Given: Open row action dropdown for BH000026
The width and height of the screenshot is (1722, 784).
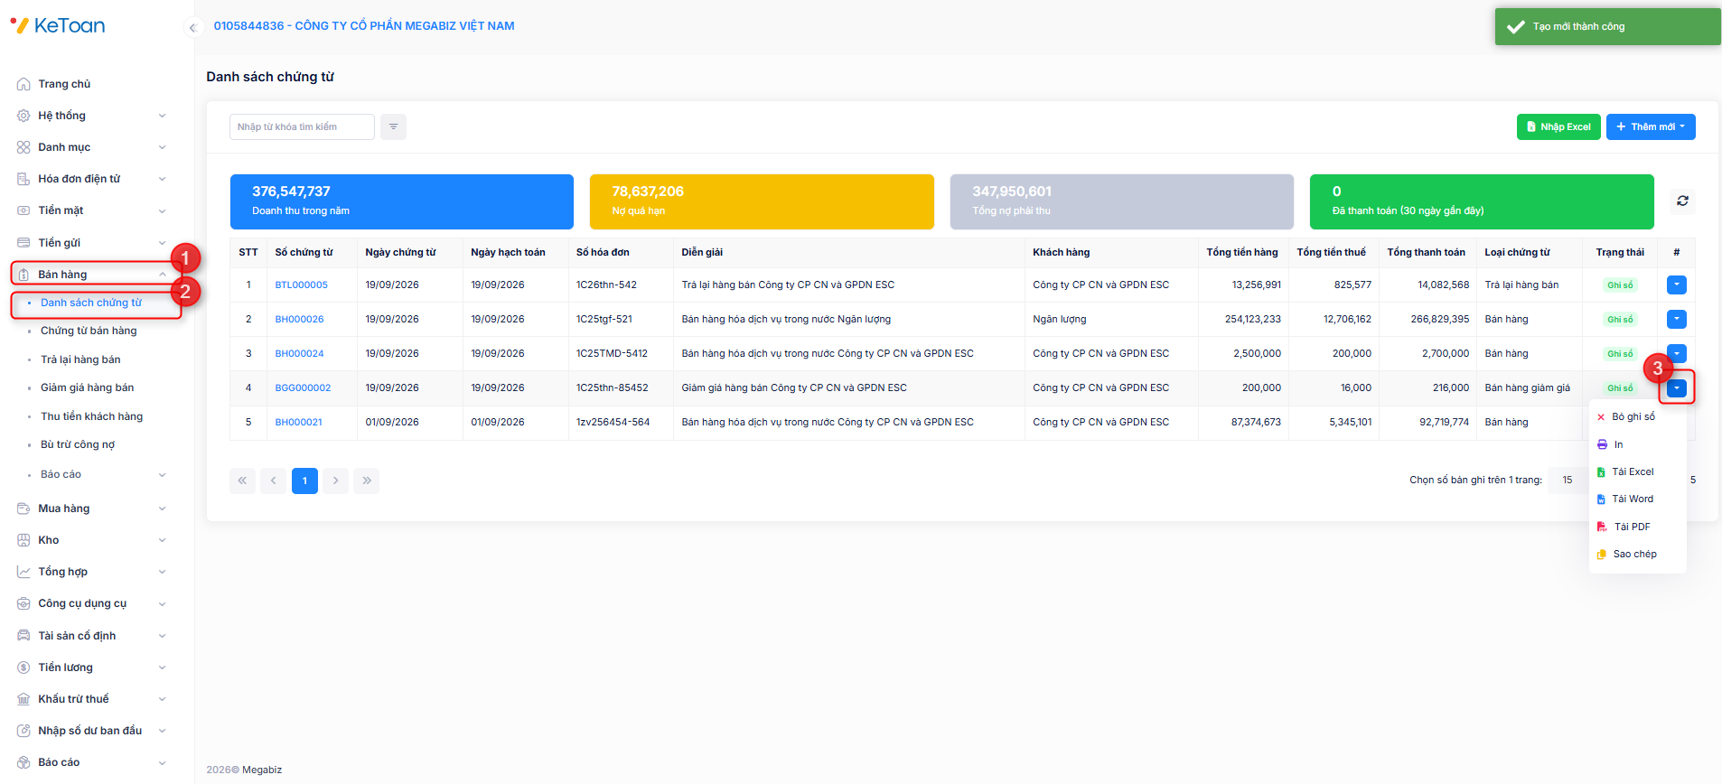Looking at the screenshot, I should [1677, 319].
